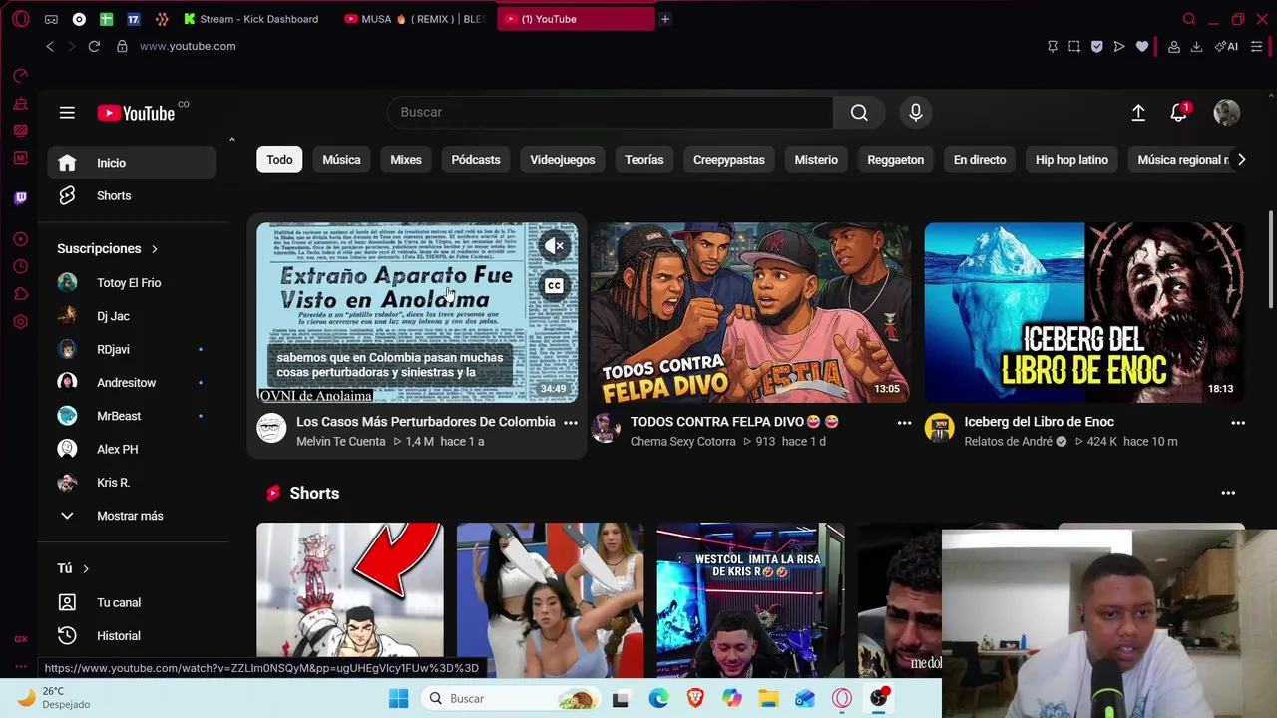Select the Todo filter chip
The image size is (1277, 718).
click(x=279, y=160)
